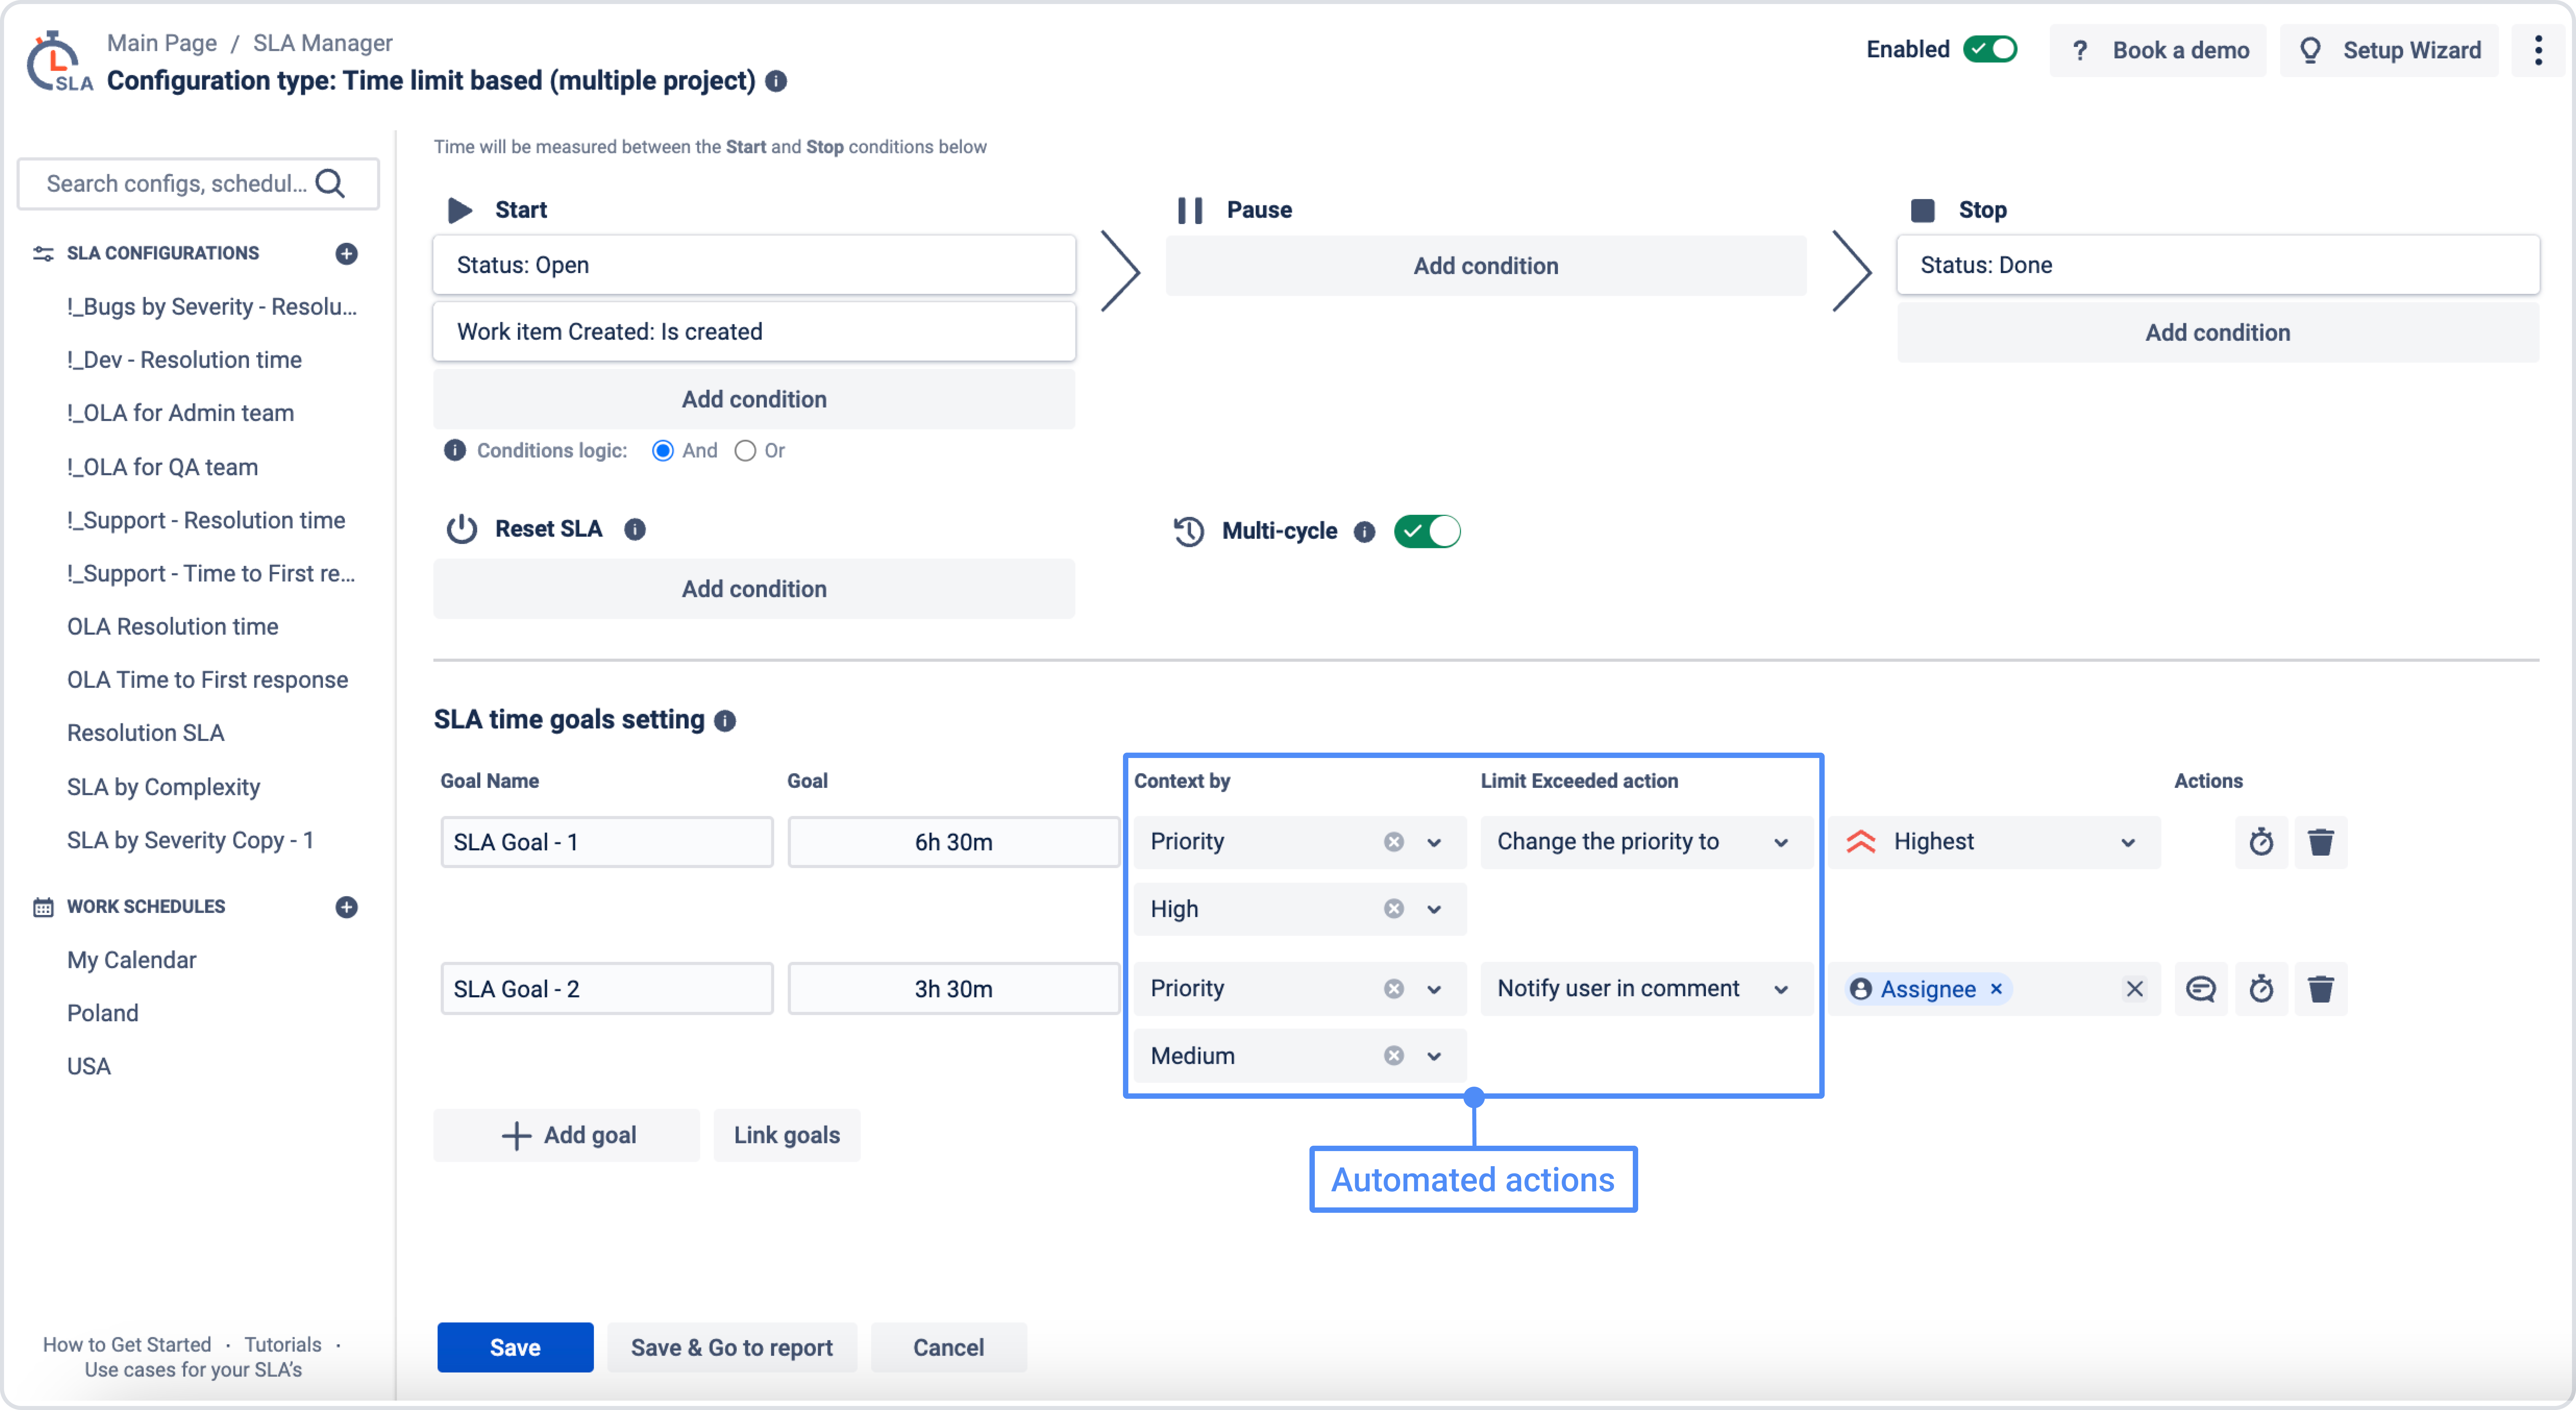Image resolution: width=2576 pixels, height=1410 pixels.
Task: Click the info icon next to Reset SLA
Action: coord(635,529)
